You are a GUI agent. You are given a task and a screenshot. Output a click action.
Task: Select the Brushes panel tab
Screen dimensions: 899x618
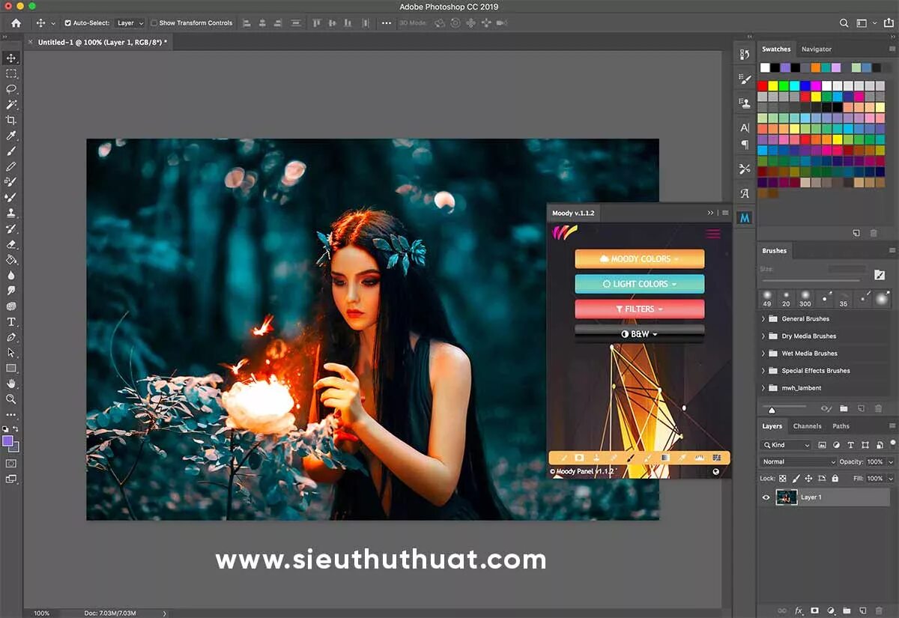[775, 251]
